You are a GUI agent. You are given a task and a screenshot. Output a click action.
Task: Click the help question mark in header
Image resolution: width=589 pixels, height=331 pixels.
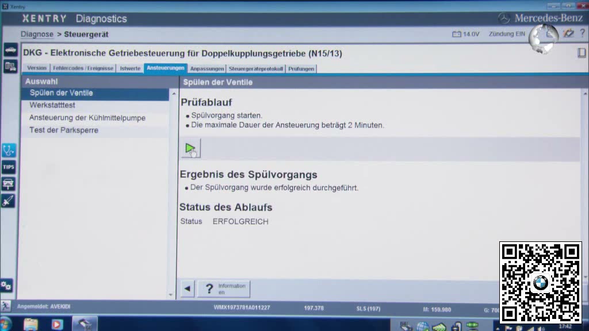582,33
